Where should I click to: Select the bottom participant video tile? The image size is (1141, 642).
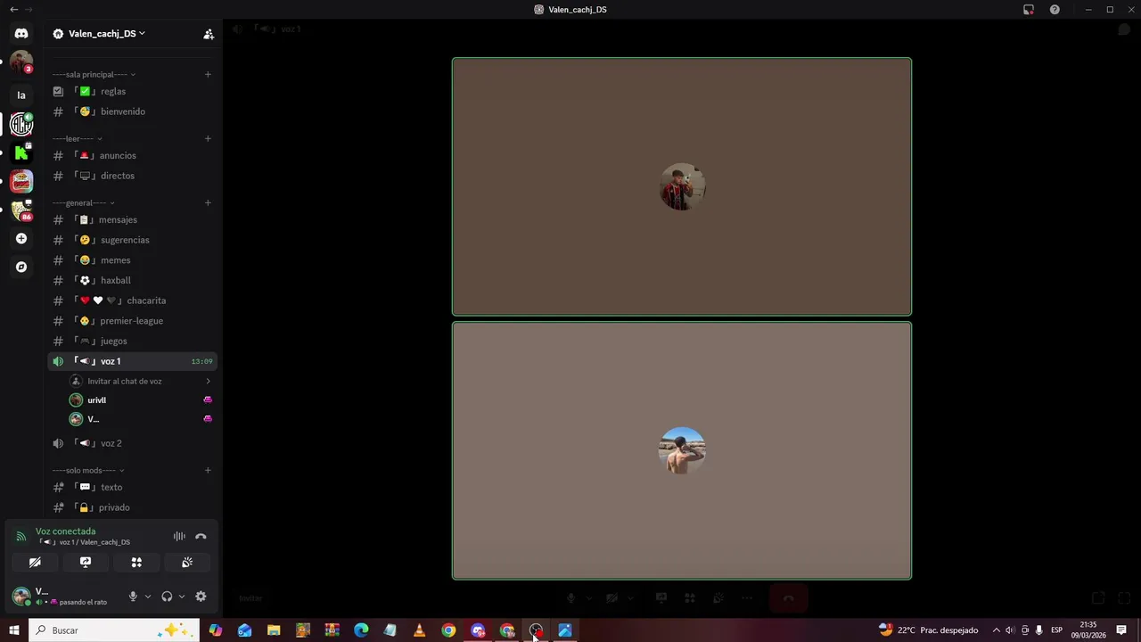click(682, 450)
